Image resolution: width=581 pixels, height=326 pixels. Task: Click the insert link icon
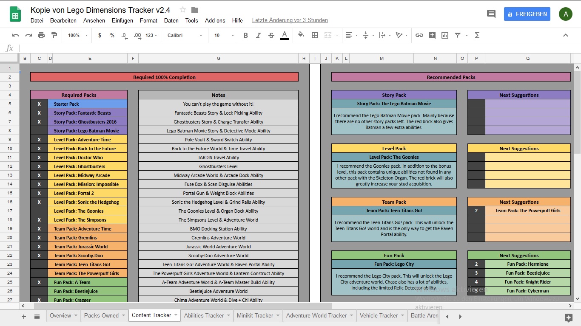click(x=419, y=35)
